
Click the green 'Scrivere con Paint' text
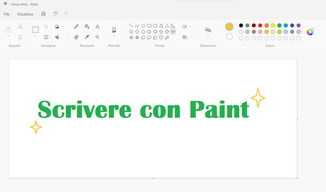(143, 109)
